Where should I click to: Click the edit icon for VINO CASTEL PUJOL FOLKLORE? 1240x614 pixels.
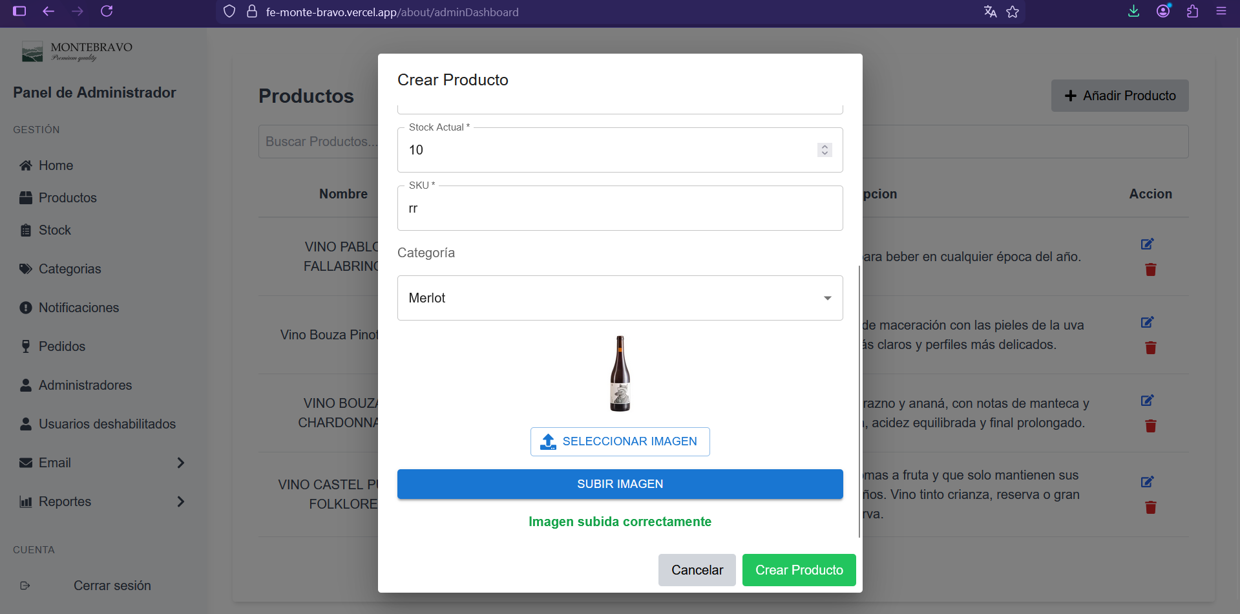click(x=1147, y=482)
